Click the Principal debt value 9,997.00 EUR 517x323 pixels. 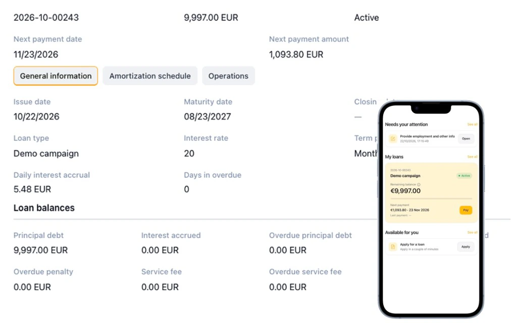tap(40, 250)
